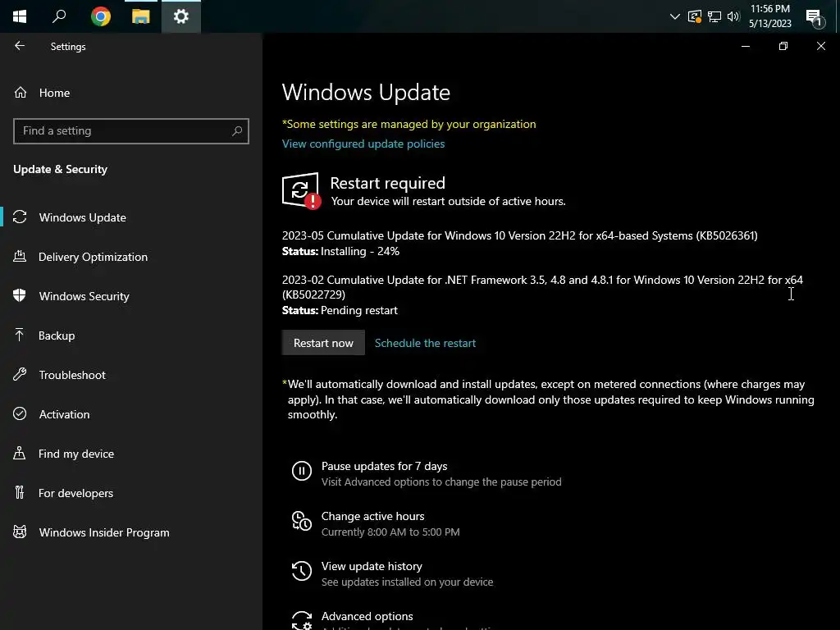Click the update status tray icon
Viewport: 840px width, 630px height.
695,16
